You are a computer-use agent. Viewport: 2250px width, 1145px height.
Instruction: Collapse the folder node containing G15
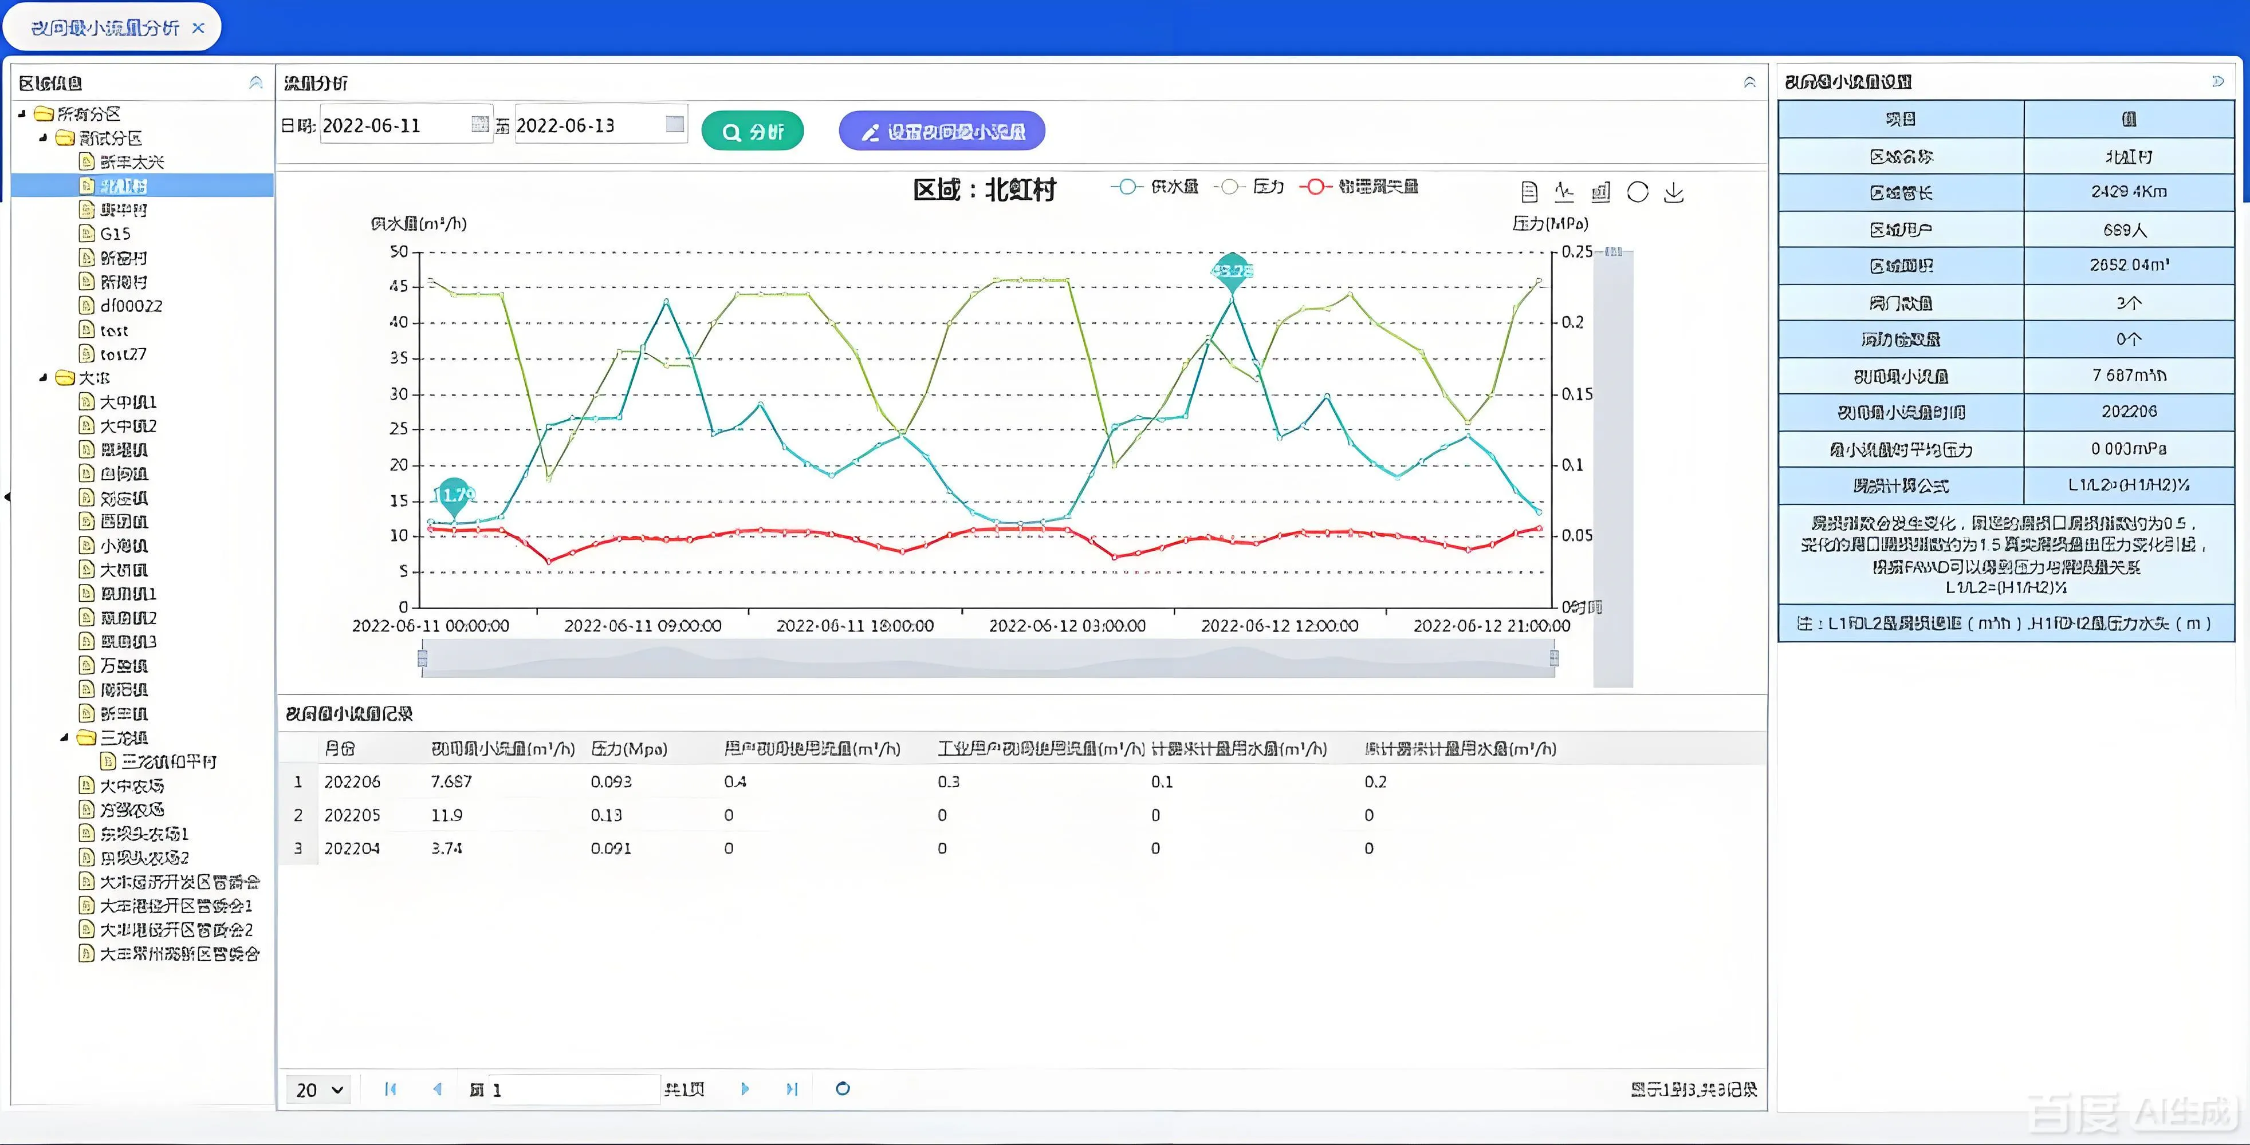(44, 138)
